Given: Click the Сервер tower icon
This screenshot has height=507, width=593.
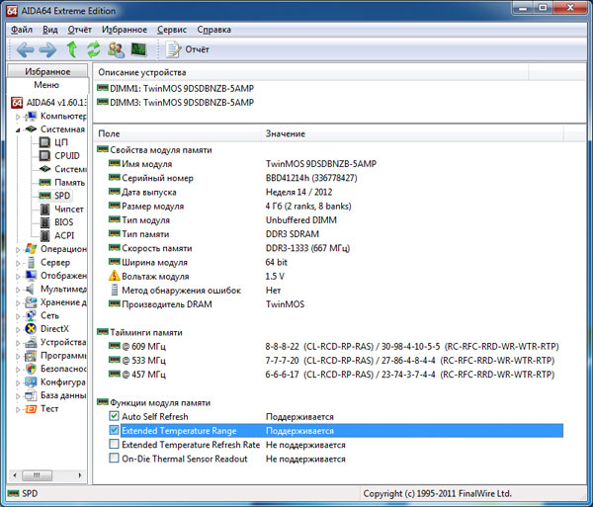Looking at the screenshot, I should (31, 262).
